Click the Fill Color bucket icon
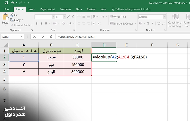 (64, 23)
